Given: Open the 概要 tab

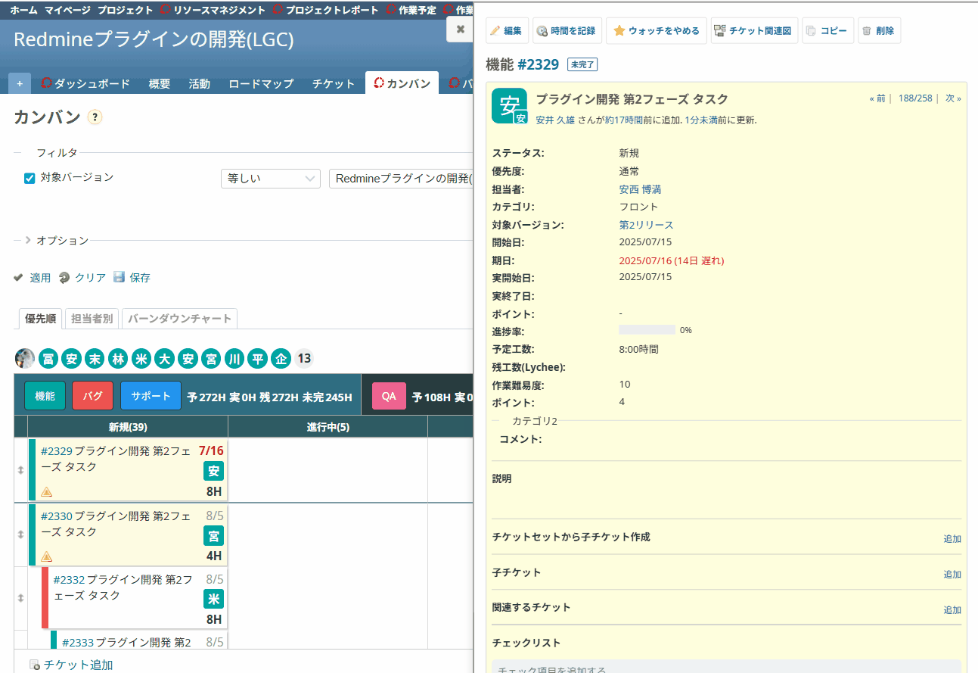Looking at the screenshot, I should (x=160, y=83).
